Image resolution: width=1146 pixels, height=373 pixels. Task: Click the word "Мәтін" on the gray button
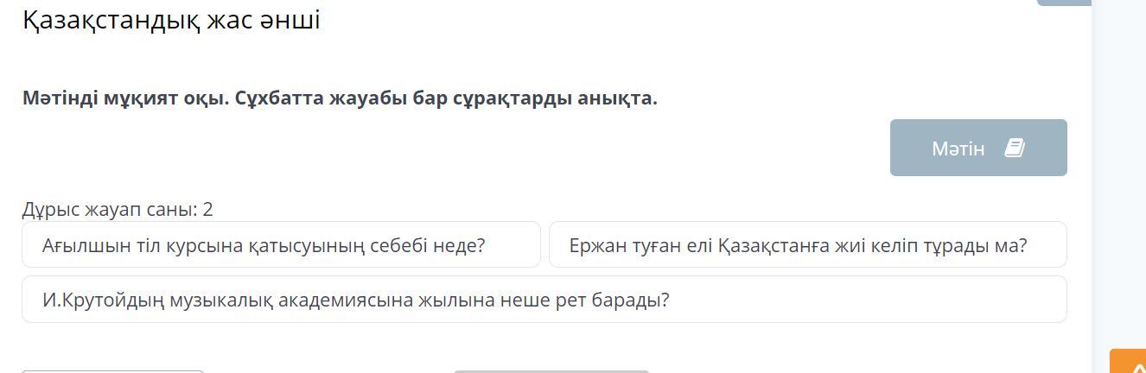958,149
